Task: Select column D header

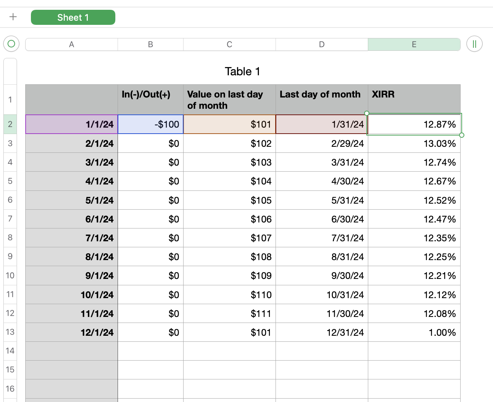Action: pyautogui.click(x=322, y=44)
